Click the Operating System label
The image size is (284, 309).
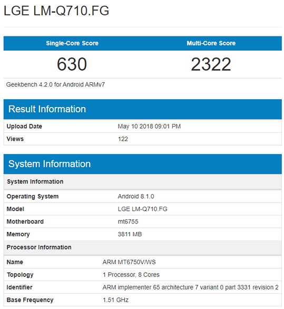pyautogui.click(x=33, y=197)
